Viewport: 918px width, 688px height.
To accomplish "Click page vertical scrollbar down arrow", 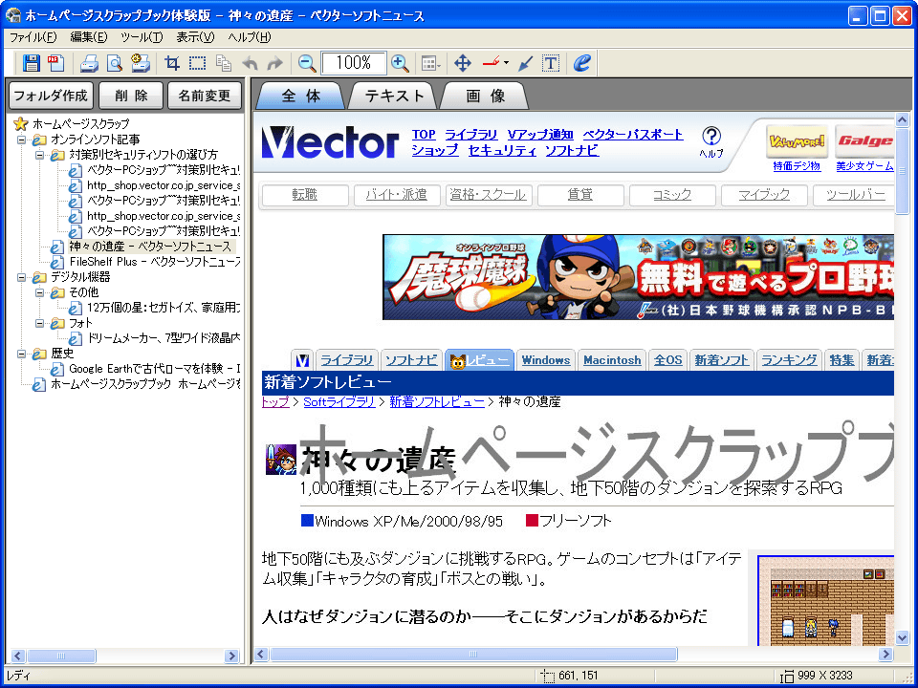I will point(902,637).
